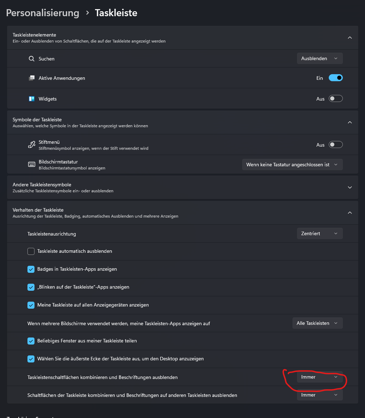Enable the Widgets toggle
Image resolution: width=365 pixels, height=418 pixels.
(x=335, y=99)
